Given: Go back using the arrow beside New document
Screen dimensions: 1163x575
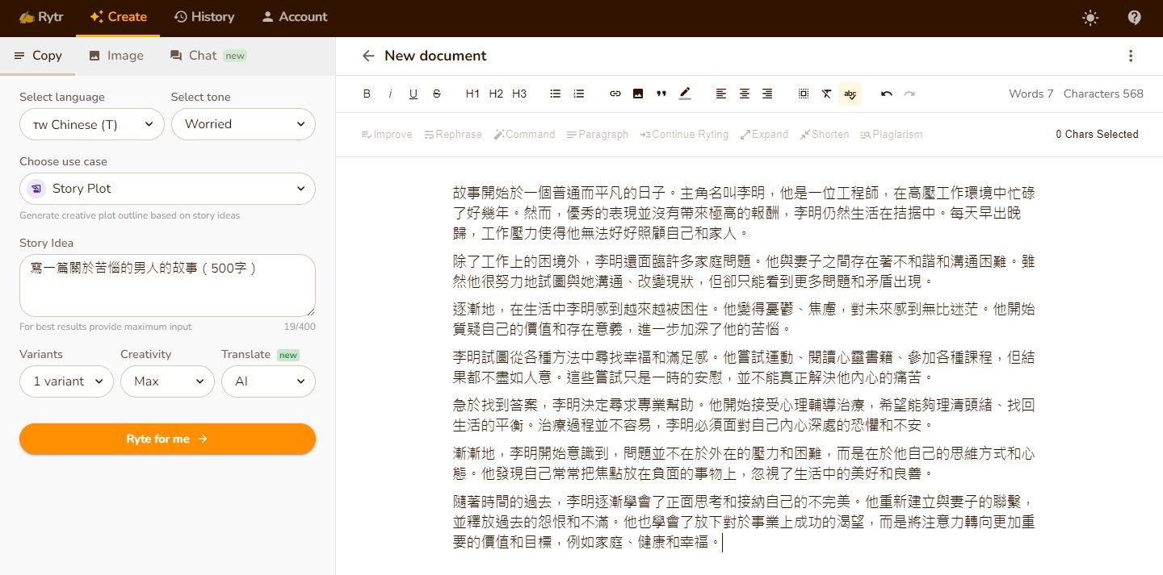Looking at the screenshot, I should click(x=368, y=56).
